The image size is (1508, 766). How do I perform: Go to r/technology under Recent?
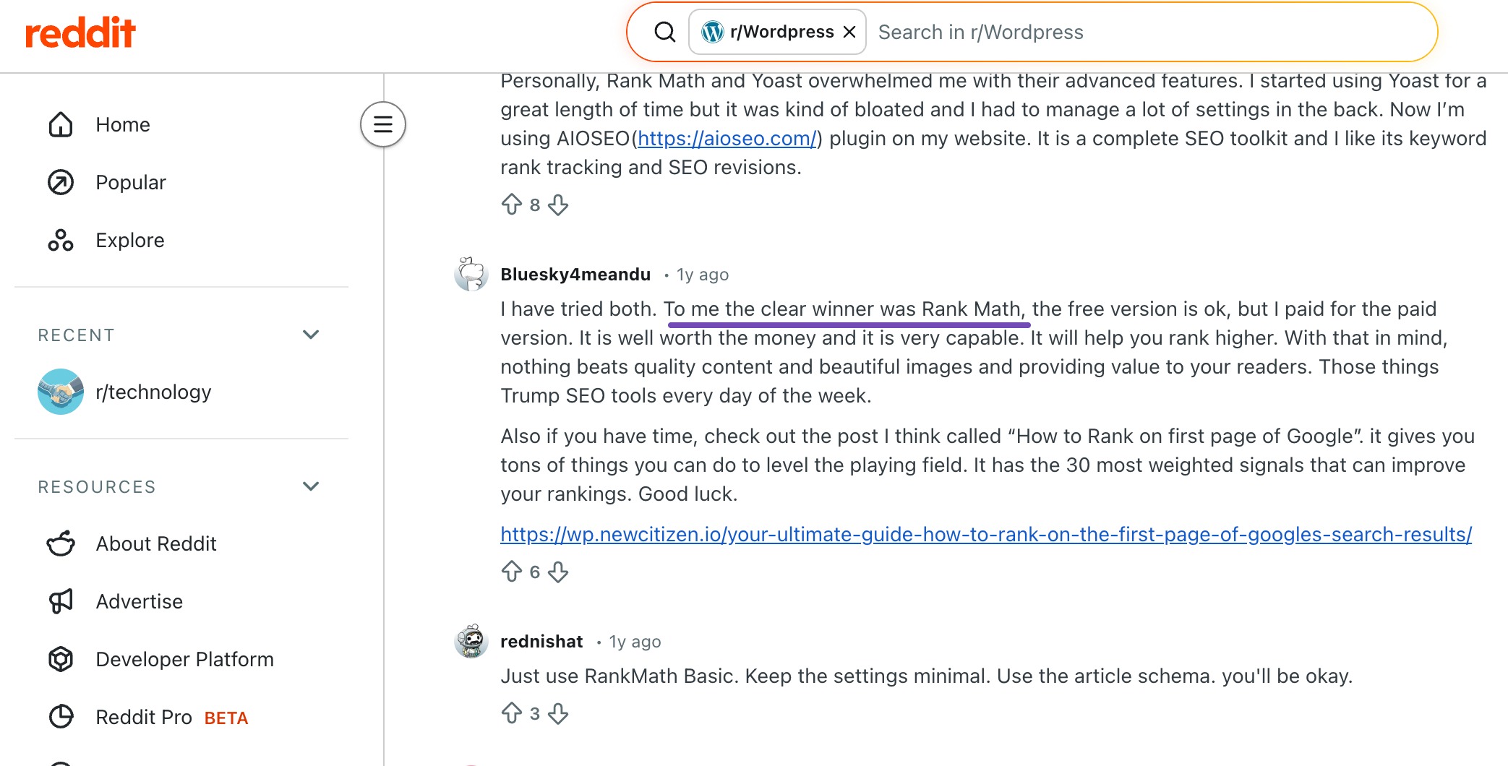pyautogui.click(x=154, y=392)
